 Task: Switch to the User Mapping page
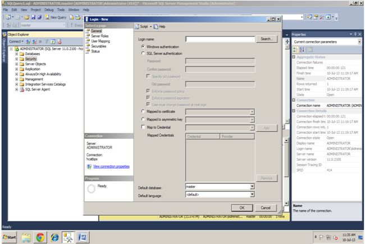tap(101, 41)
